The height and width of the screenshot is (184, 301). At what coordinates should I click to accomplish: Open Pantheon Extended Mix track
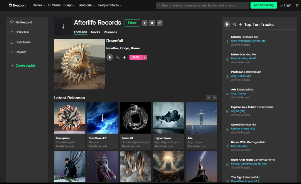[246, 72]
